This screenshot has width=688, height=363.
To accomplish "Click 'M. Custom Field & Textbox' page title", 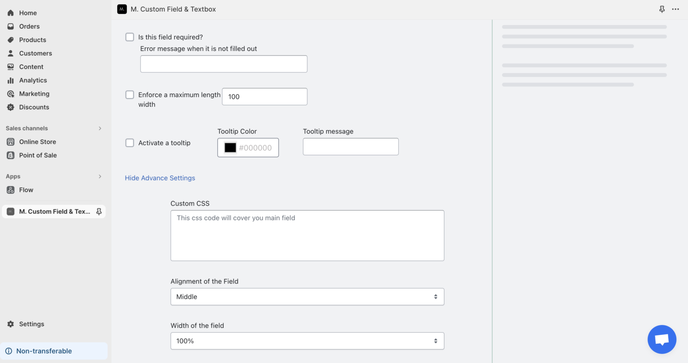I will (x=173, y=9).
